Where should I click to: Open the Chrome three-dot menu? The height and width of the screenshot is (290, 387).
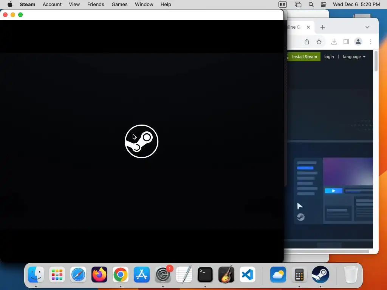tap(370, 42)
